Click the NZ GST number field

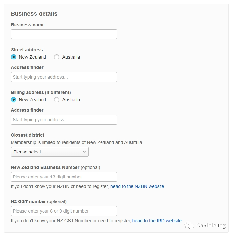coord(64,211)
